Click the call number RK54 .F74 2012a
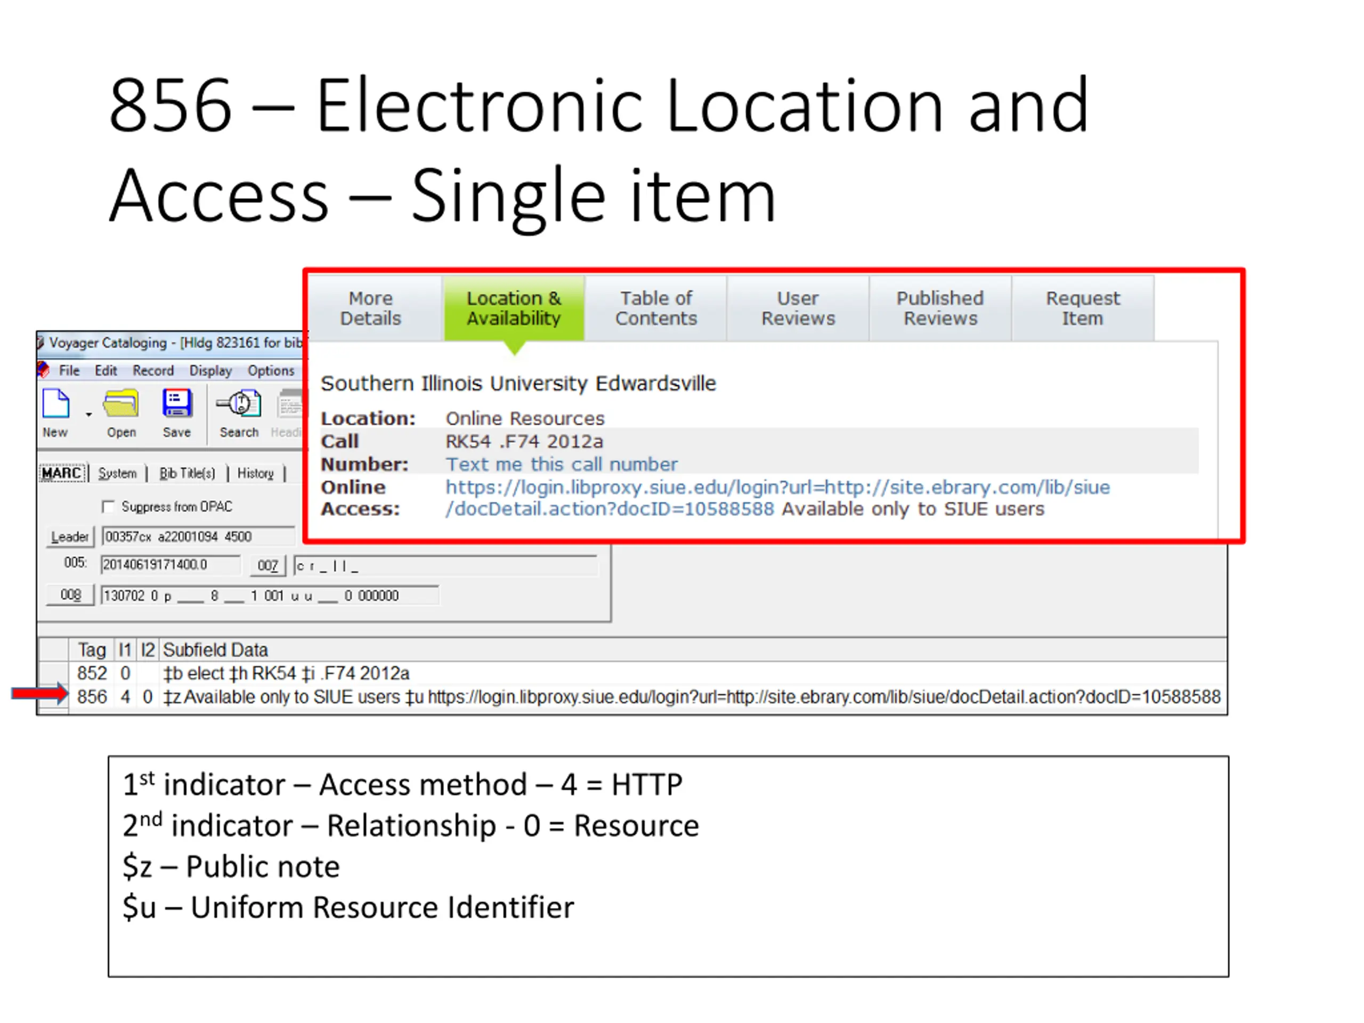The height and width of the screenshot is (1023, 1364). pos(524,442)
